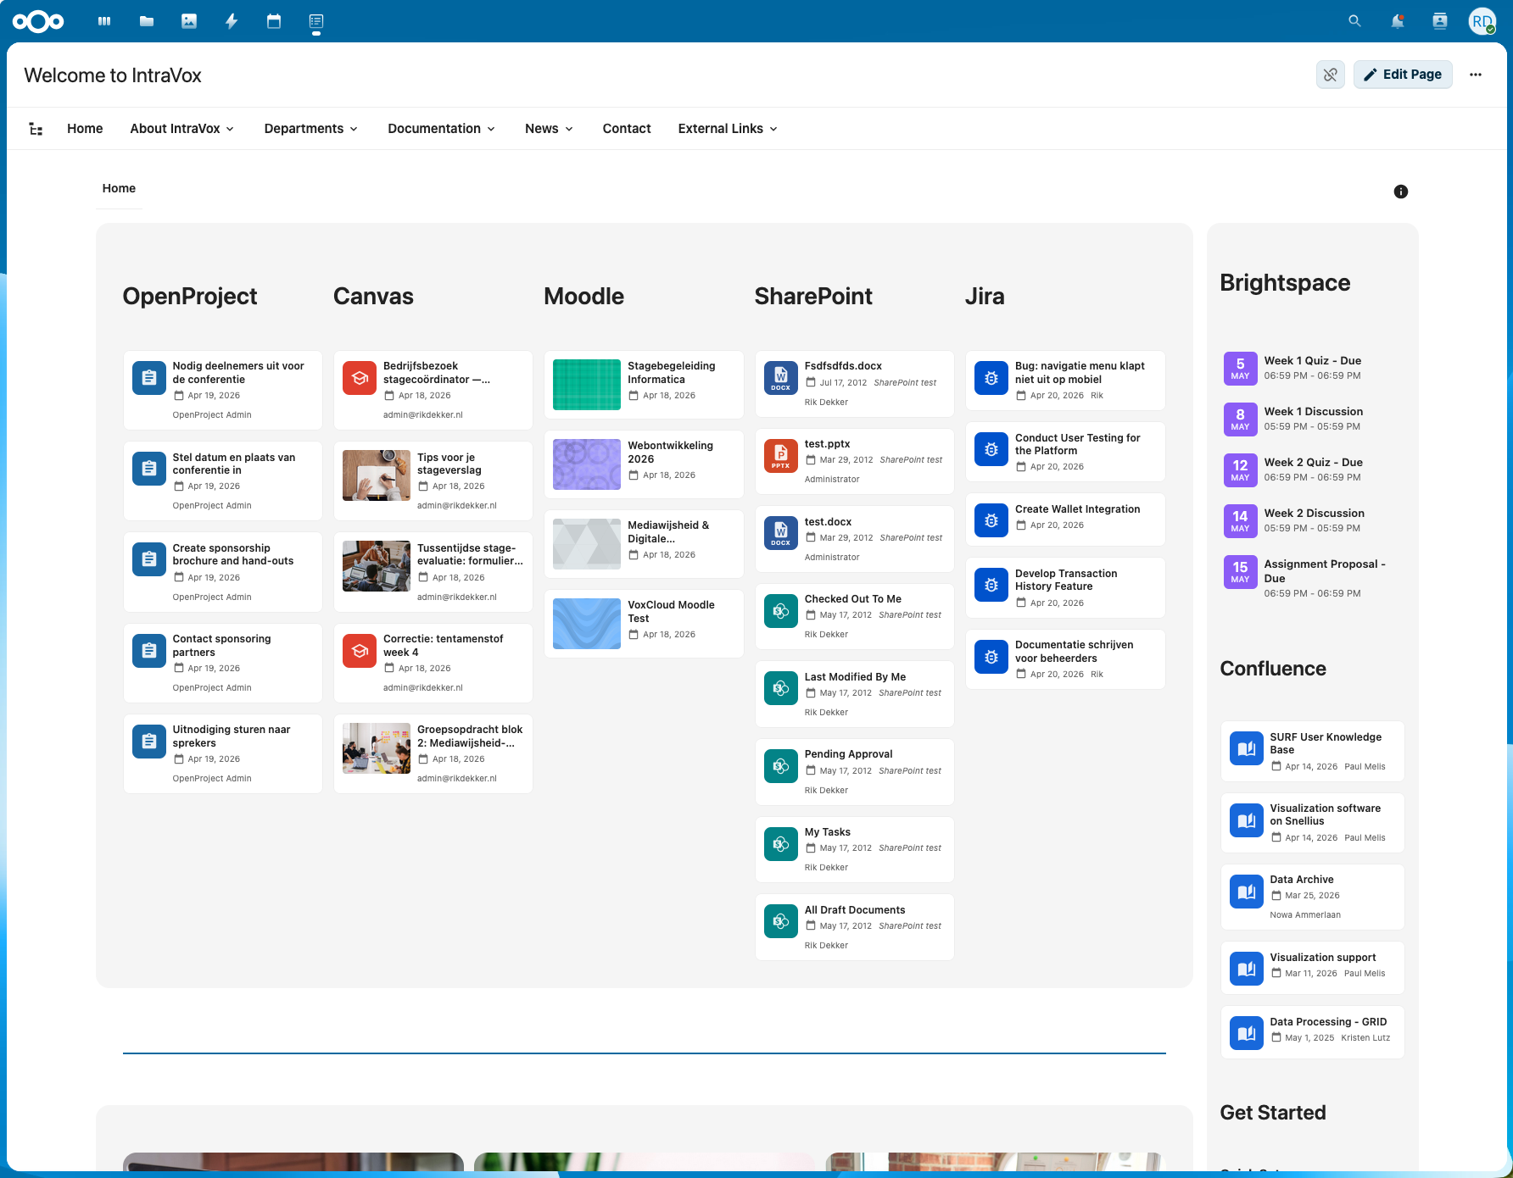Screen dimensions: 1513x1178
Task: Open the Contact menu item
Action: pos(627,129)
